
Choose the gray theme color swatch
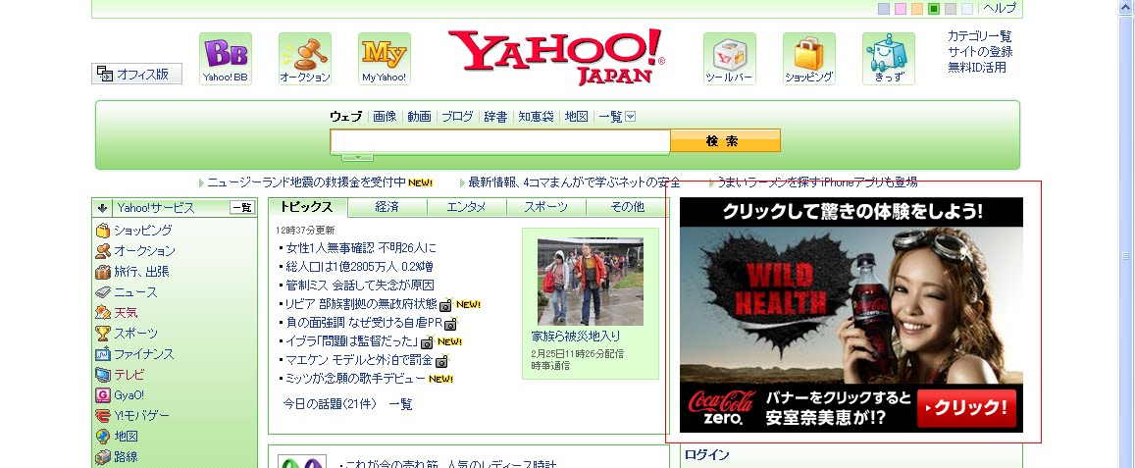[x=951, y=9]
